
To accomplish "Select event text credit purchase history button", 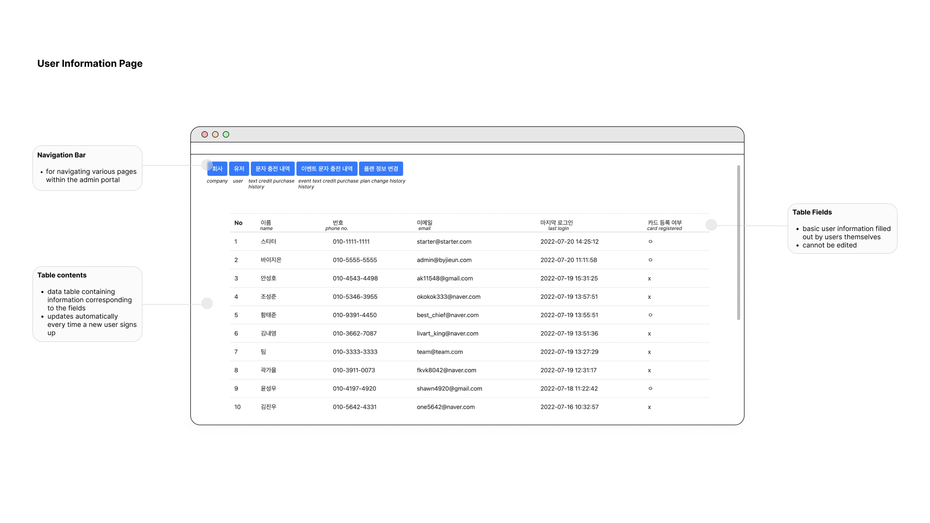I will pos(326,169).
